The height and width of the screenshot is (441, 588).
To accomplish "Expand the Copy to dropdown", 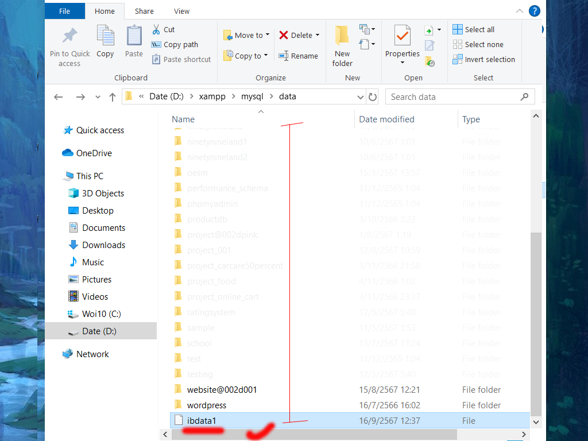I will 266,56.
